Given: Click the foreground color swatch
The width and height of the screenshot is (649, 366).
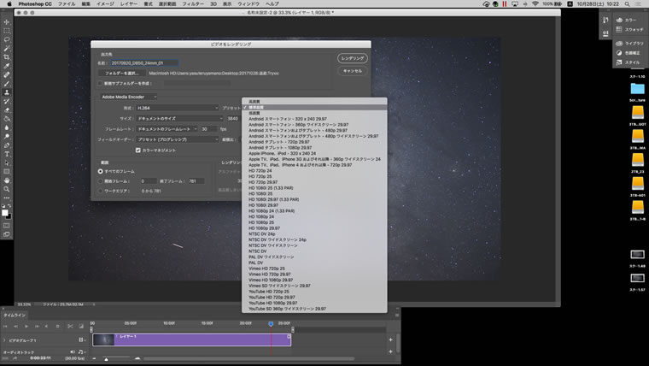Looking at the screenshot, I should 4,213.
